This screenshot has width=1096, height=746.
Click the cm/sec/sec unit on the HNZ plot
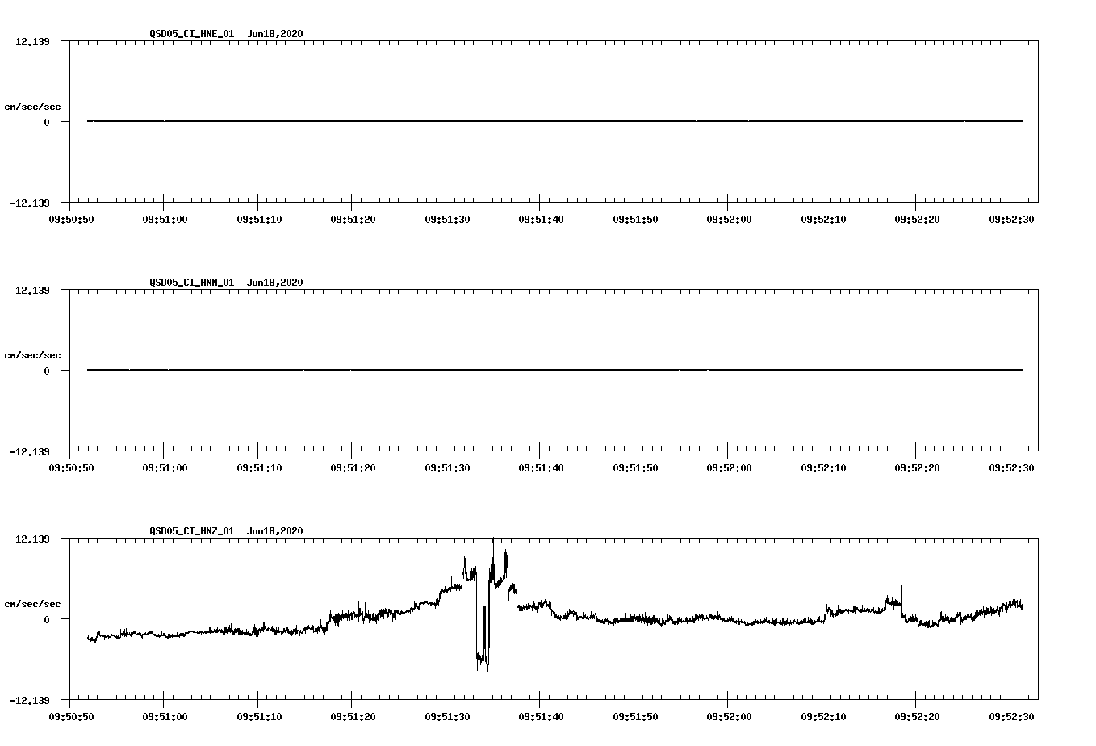(x=32, y=604)
